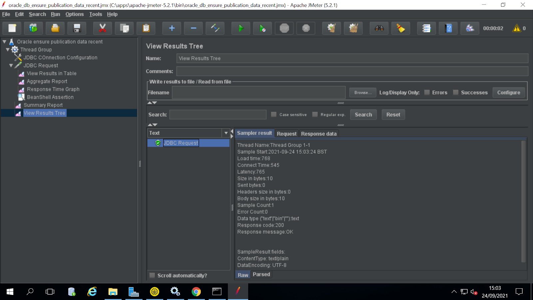Click the Clear results broom icon
The width and height of the screenshot is (533, 300).
(x=331, y=28)
